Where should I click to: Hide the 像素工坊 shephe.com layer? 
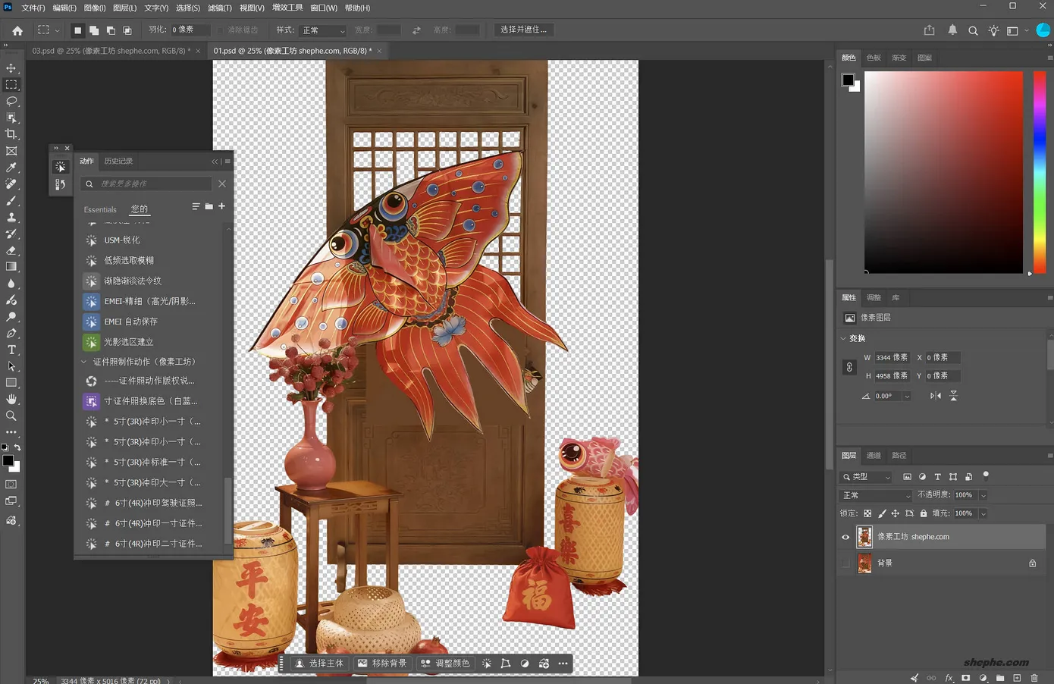tap(845, 537)
